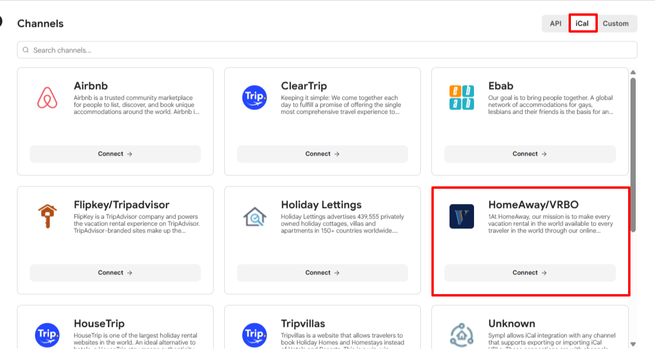Click the Tripvillas description text
Image resolution: width=655 pixels, height=360 pixels.
[343, 340]
